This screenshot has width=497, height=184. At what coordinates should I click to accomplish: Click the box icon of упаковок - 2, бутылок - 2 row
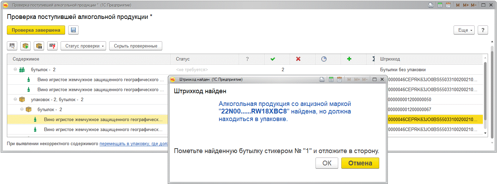coord(22,100)
